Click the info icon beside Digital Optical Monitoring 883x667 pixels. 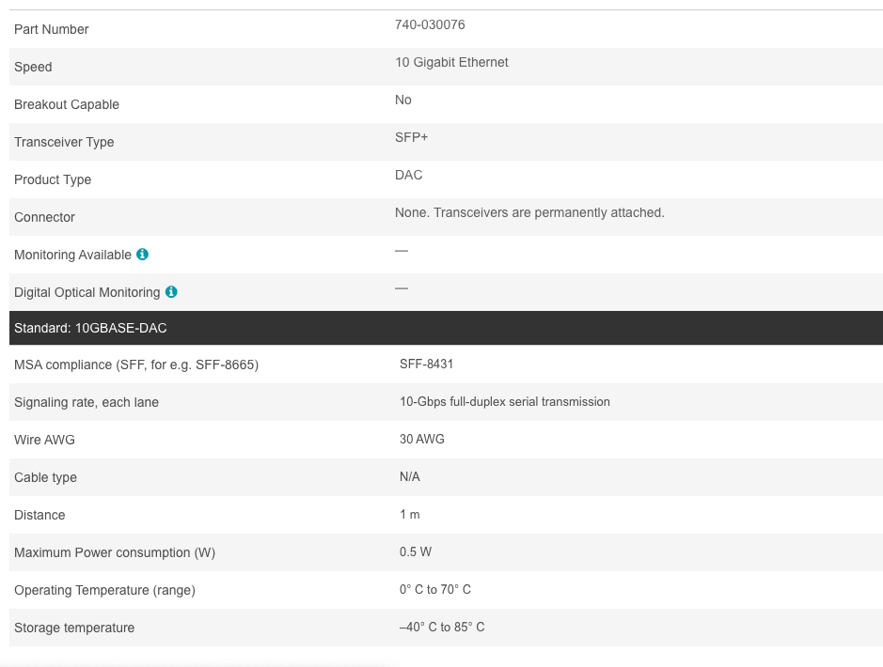[171, 292]
